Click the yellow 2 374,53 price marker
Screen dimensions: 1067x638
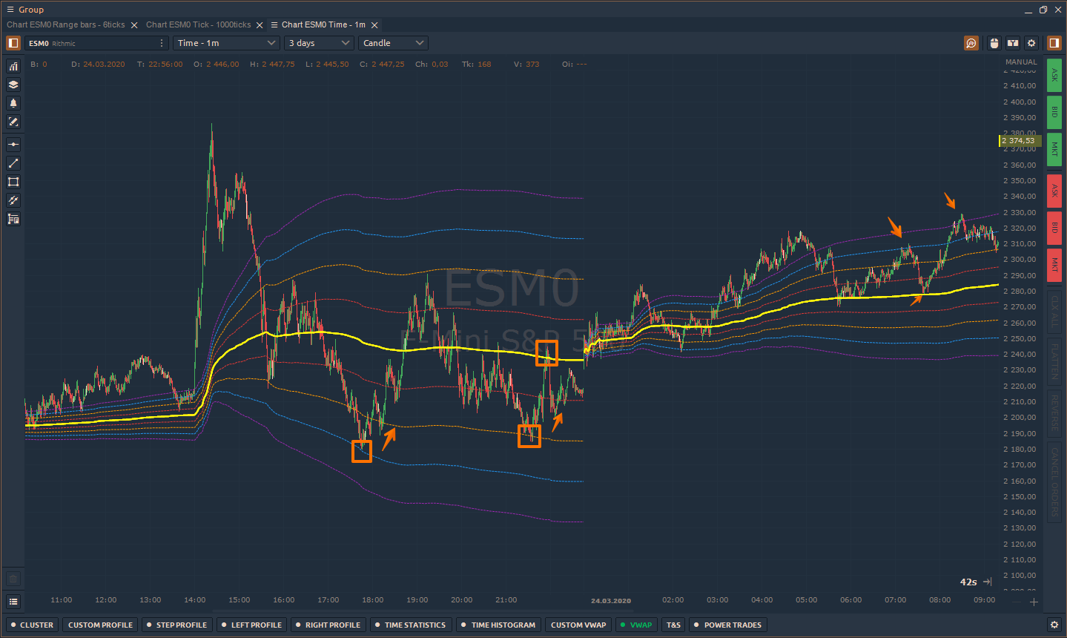coord(1020,141)
